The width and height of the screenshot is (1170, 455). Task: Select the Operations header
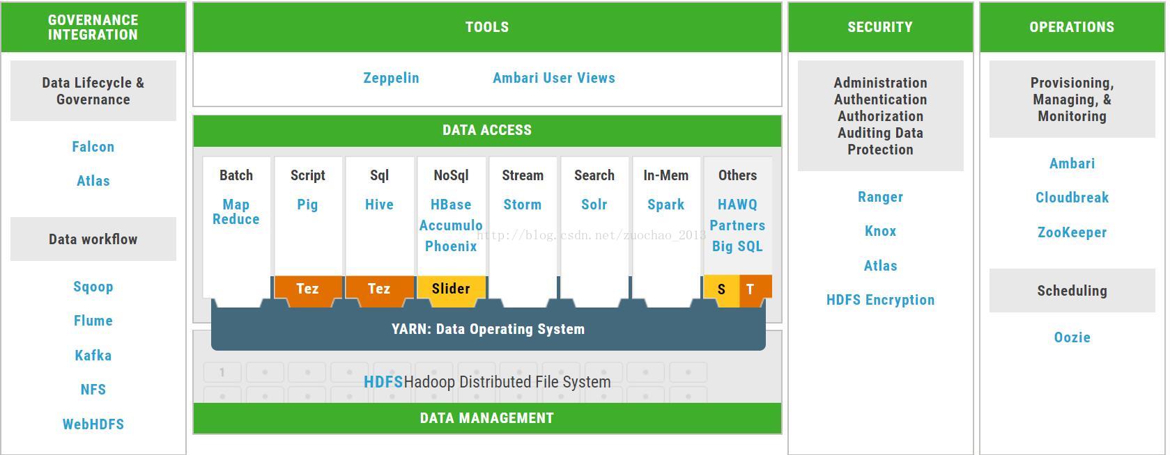pos(1072,27)
